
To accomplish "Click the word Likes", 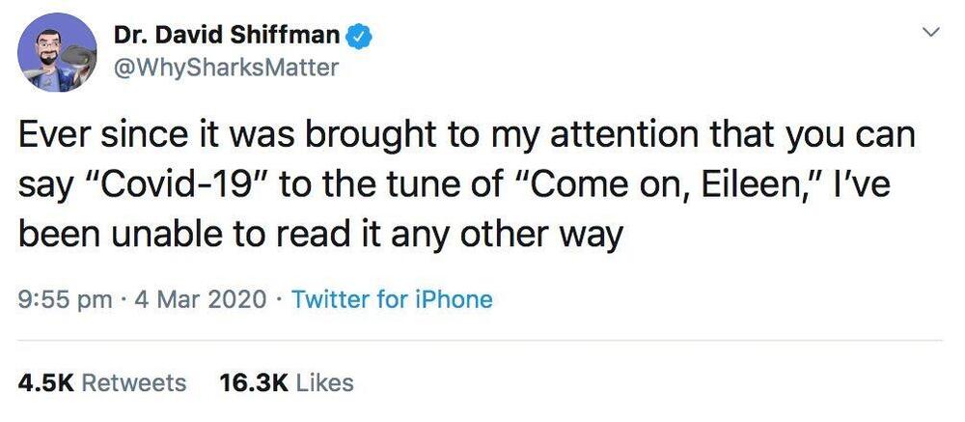I will (x=324, y=382).
